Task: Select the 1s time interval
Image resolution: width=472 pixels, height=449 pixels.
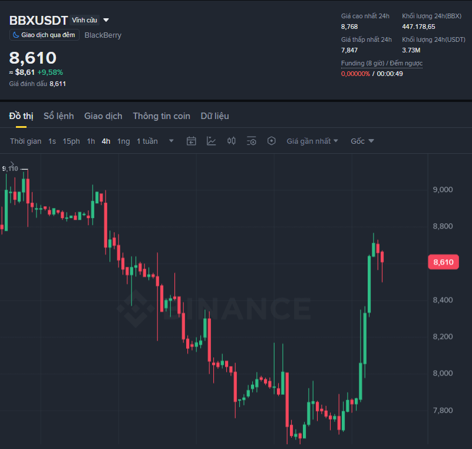Action: [52, 141]
